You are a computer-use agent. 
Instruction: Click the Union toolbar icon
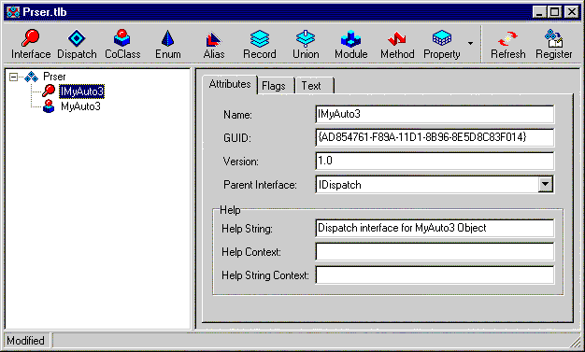tap(306, 44)
